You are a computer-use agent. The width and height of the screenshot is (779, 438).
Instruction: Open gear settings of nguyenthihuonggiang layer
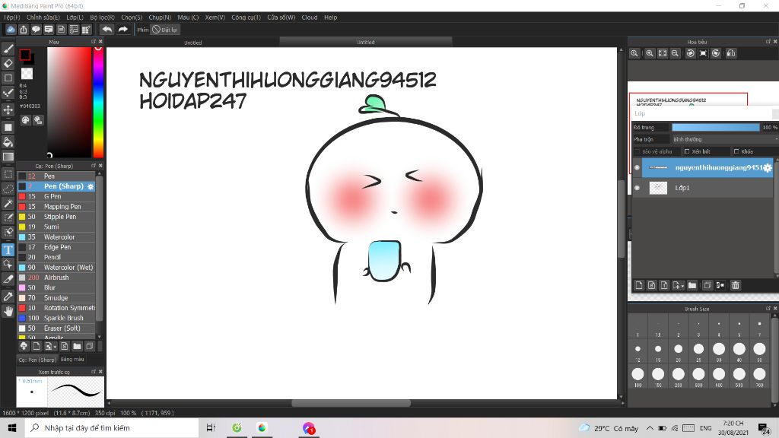[x=768, y=168]
